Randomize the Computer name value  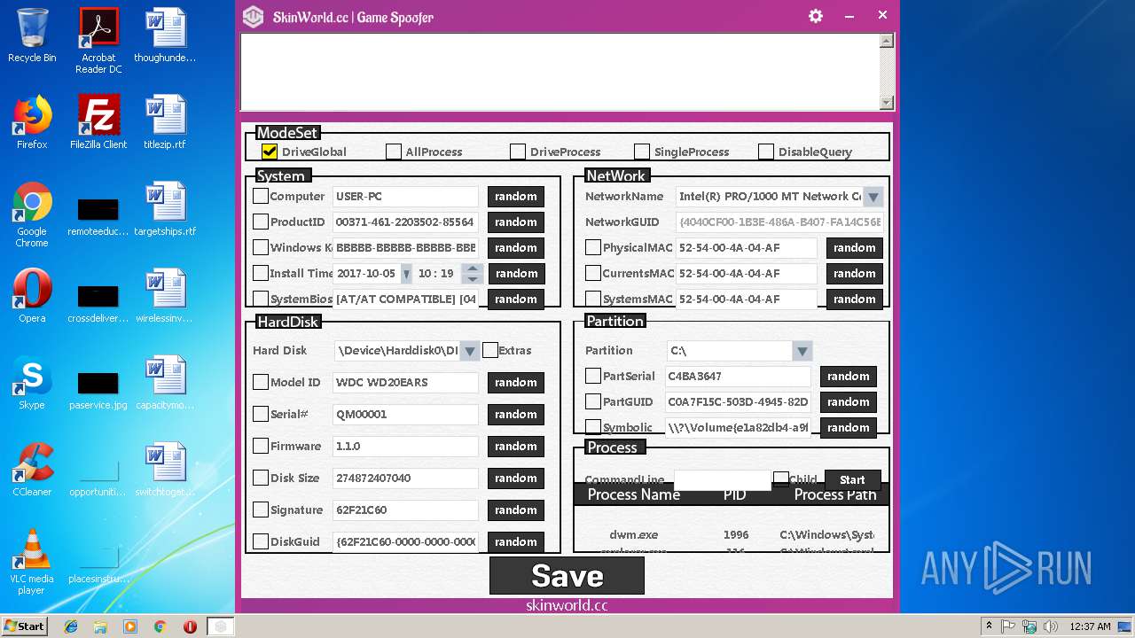pyautogui.click(x=516, y=196)
